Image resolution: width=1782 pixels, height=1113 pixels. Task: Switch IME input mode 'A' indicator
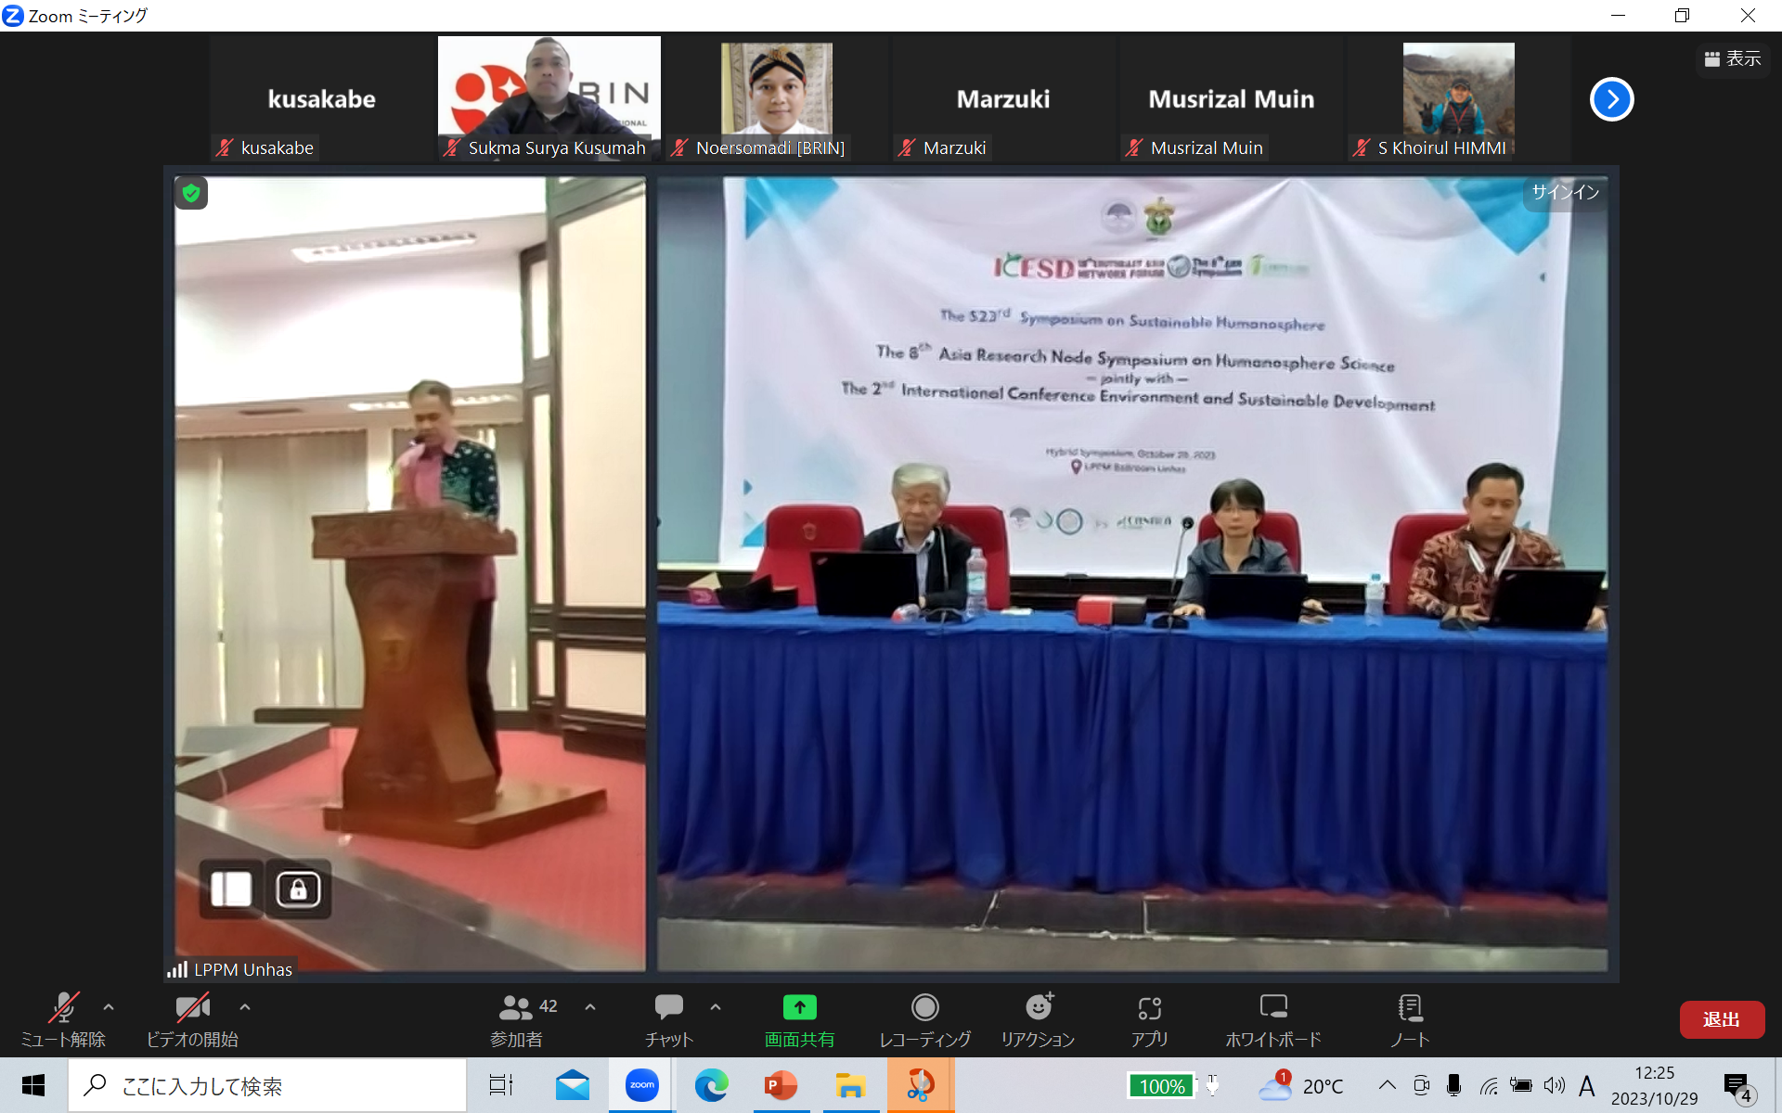(x=1587, y=1085)
